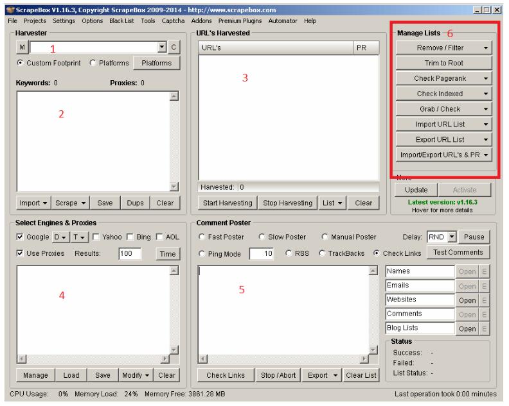509x406 pixels.
Task: Click the Dups button under keywords
Action: pos(135,203)
